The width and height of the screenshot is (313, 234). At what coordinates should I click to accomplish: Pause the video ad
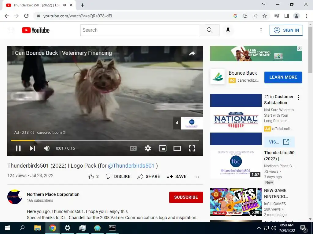(x=18, y=148)
